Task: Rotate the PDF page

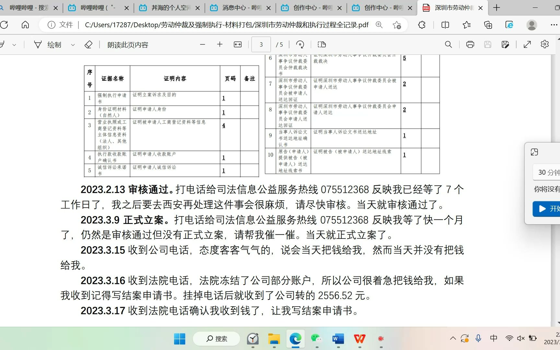Action: click(300, 45)
